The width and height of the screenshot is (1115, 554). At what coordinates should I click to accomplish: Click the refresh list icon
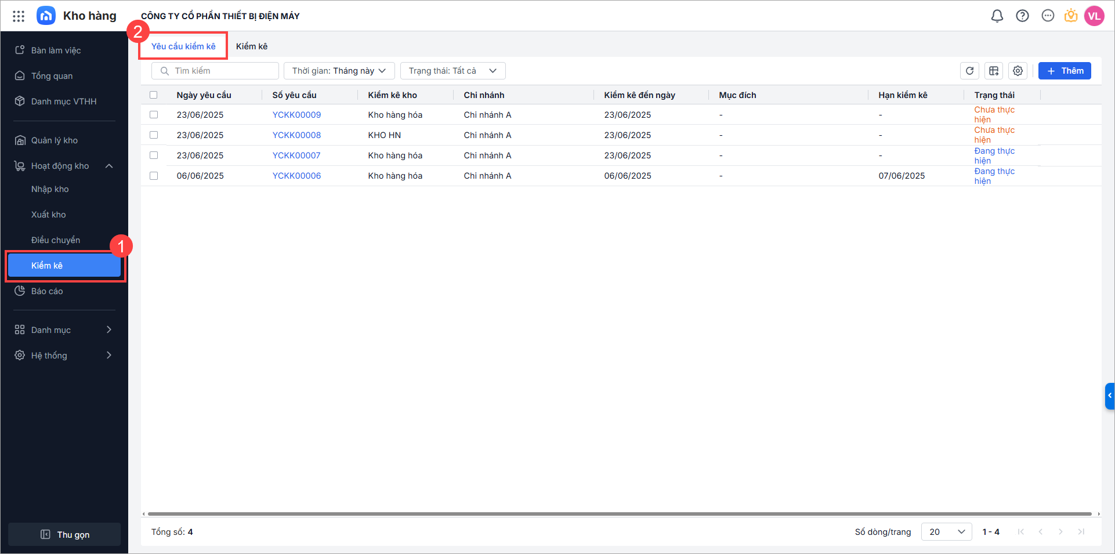tap(969, 71)
